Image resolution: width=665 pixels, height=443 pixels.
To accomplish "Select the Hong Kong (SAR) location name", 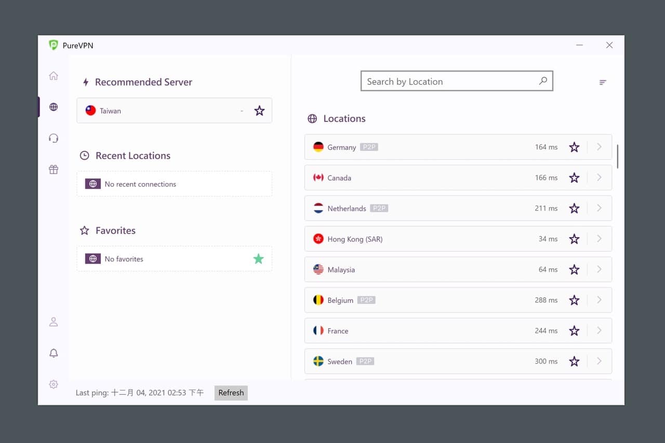I will point(355,239).
